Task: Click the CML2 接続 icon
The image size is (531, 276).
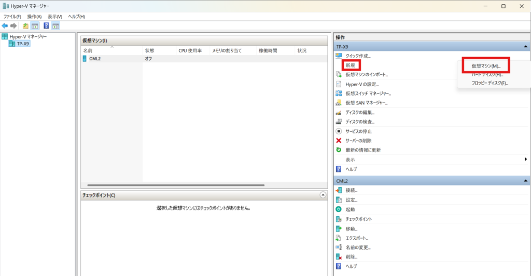Action: [x=339, y=190]
